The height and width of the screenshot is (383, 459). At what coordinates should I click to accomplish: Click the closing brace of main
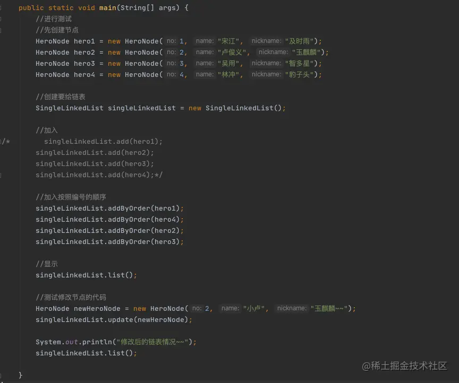click(21, 375)
